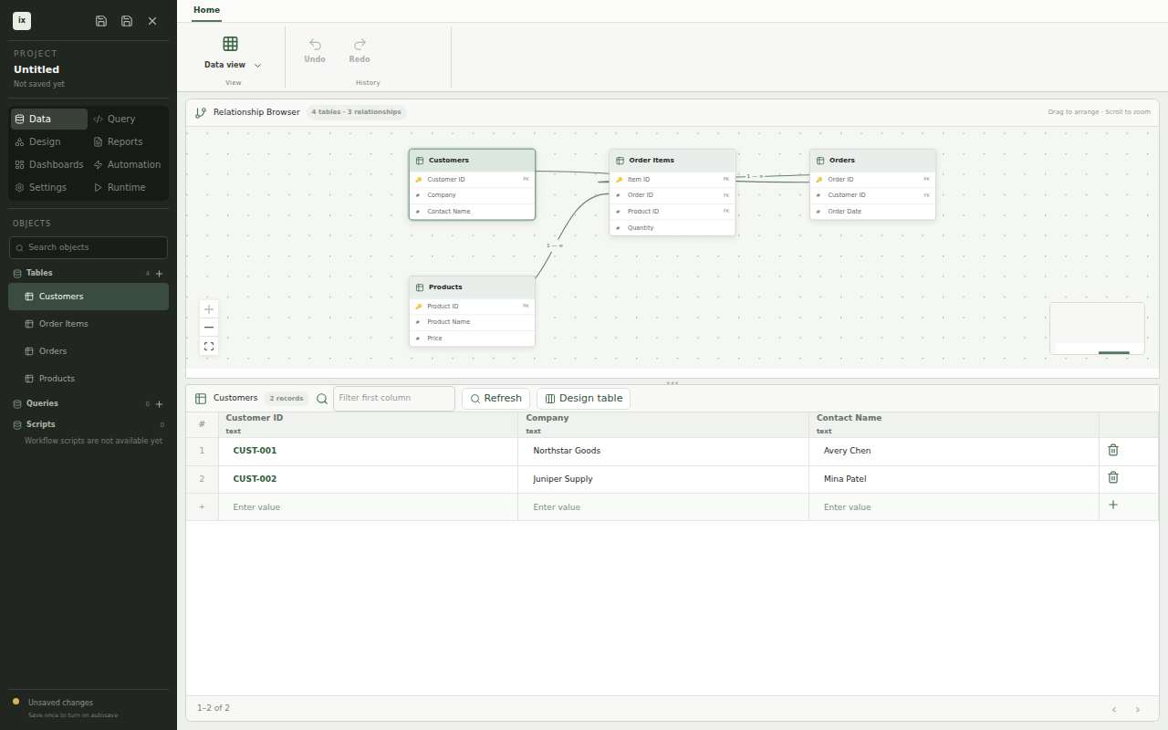
Task: Click the Product ID key field in Products node
Action: click(472, 307)
